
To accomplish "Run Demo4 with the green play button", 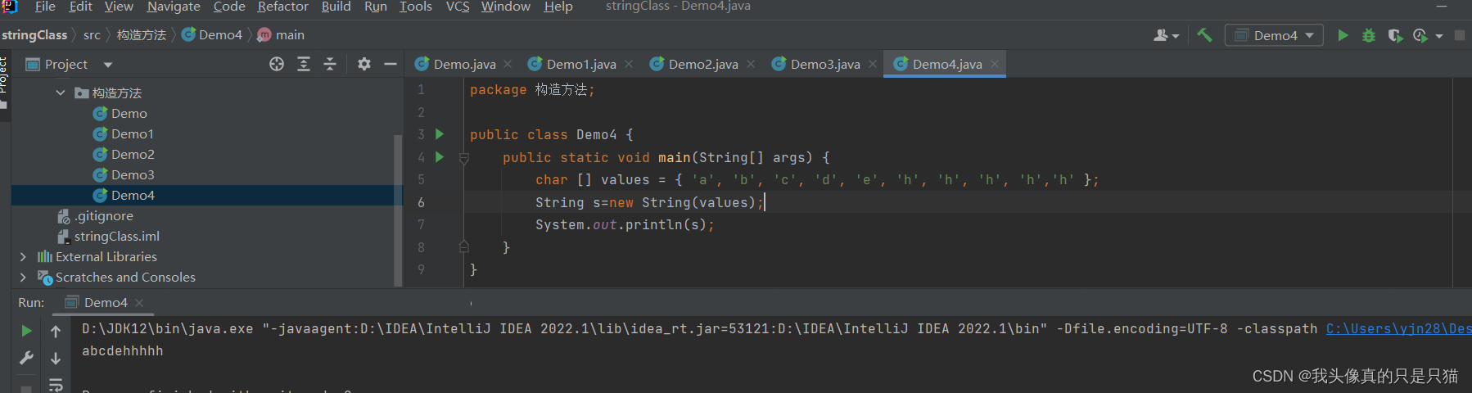I will pyautogui.click(x=1343, y=35).
